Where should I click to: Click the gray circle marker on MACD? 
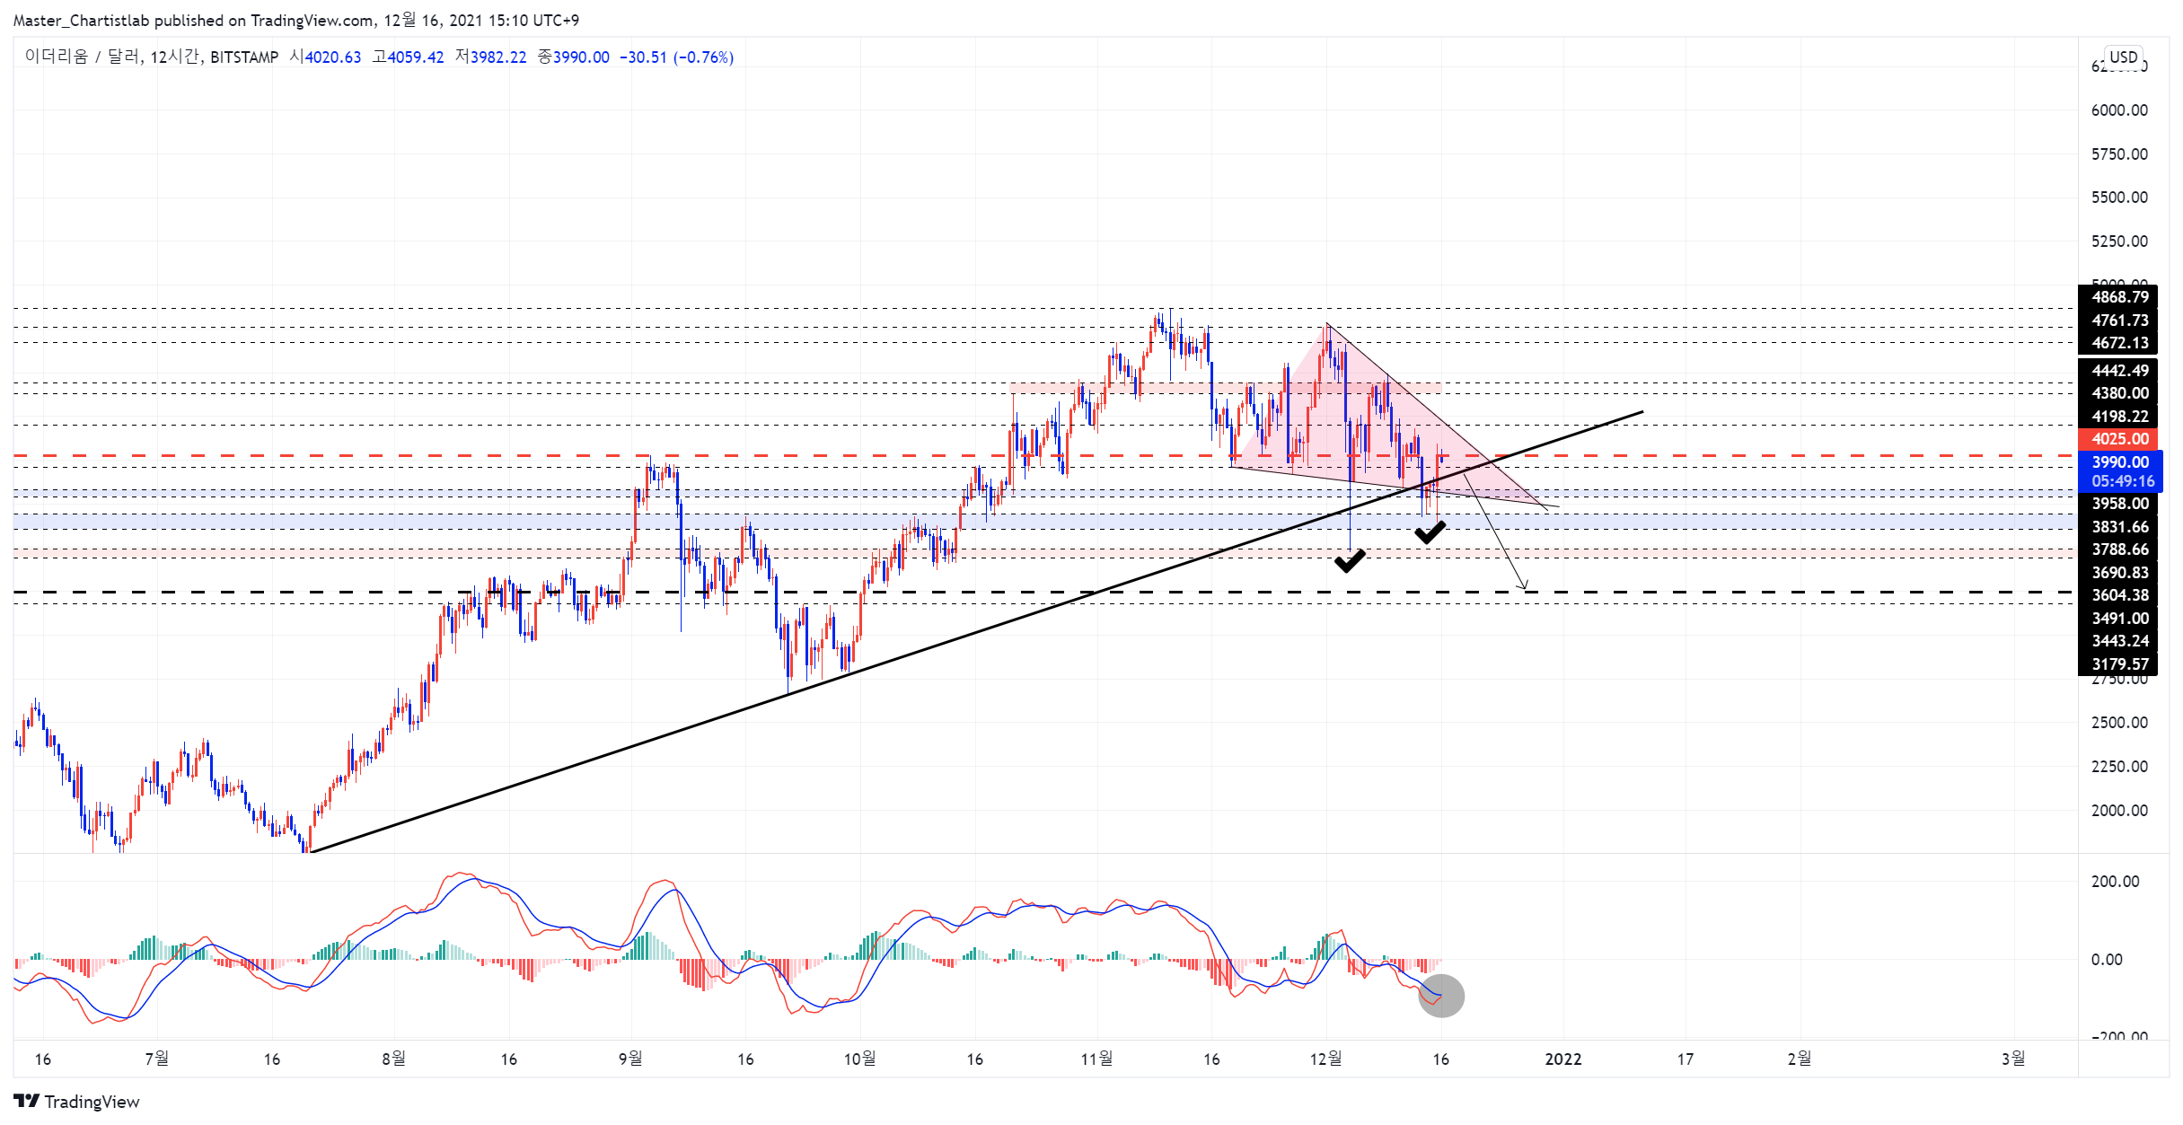[1440, 996]
